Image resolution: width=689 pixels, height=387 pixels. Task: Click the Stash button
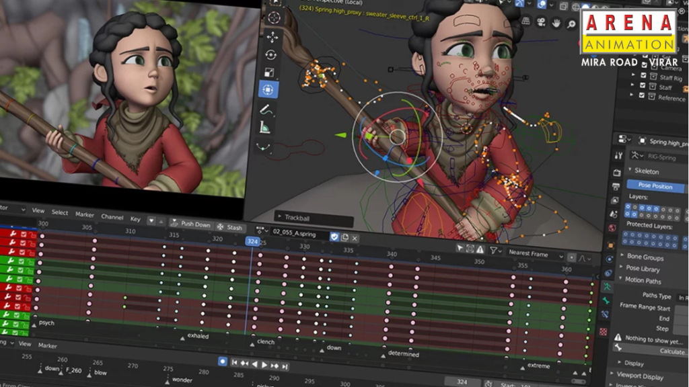click(230, 227)
